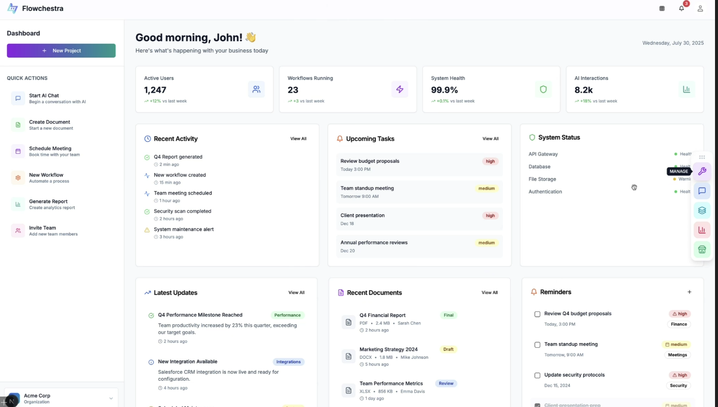Tick the Update security protocols checkbox
718x407 pixels.
point(537,376)
